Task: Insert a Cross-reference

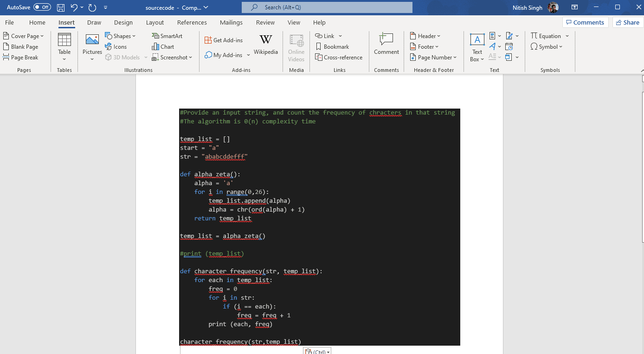Action: tap(339, 57)
